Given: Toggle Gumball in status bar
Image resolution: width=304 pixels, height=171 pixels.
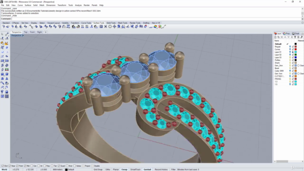Looking at the screenshot, I should [147, 170].
